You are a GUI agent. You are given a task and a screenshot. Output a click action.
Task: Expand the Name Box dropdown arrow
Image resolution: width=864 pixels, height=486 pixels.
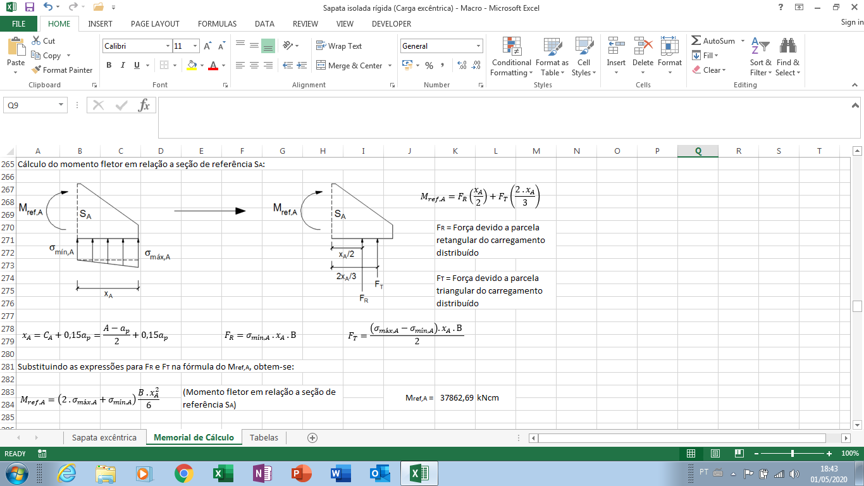(61, 105)
